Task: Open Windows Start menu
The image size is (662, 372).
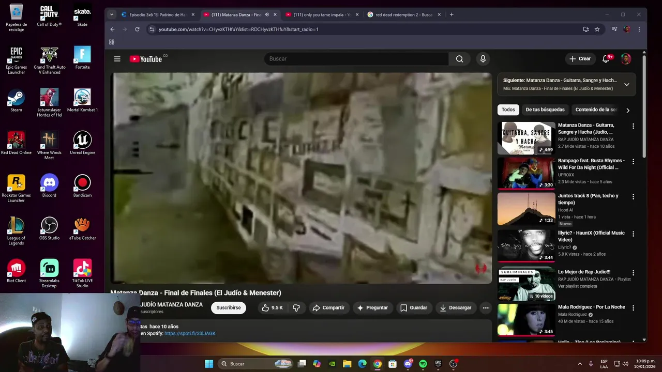Action: point(209,364)
